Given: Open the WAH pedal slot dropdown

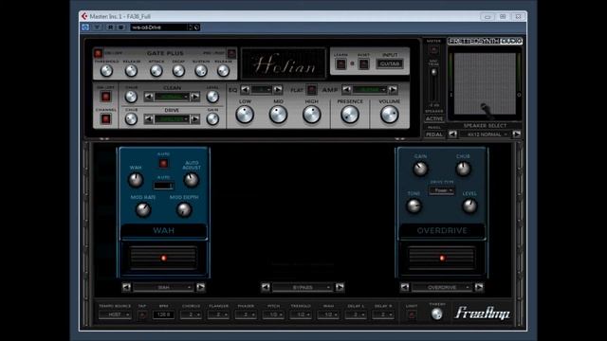Looking at the screenshot, I should pos(163,287).
